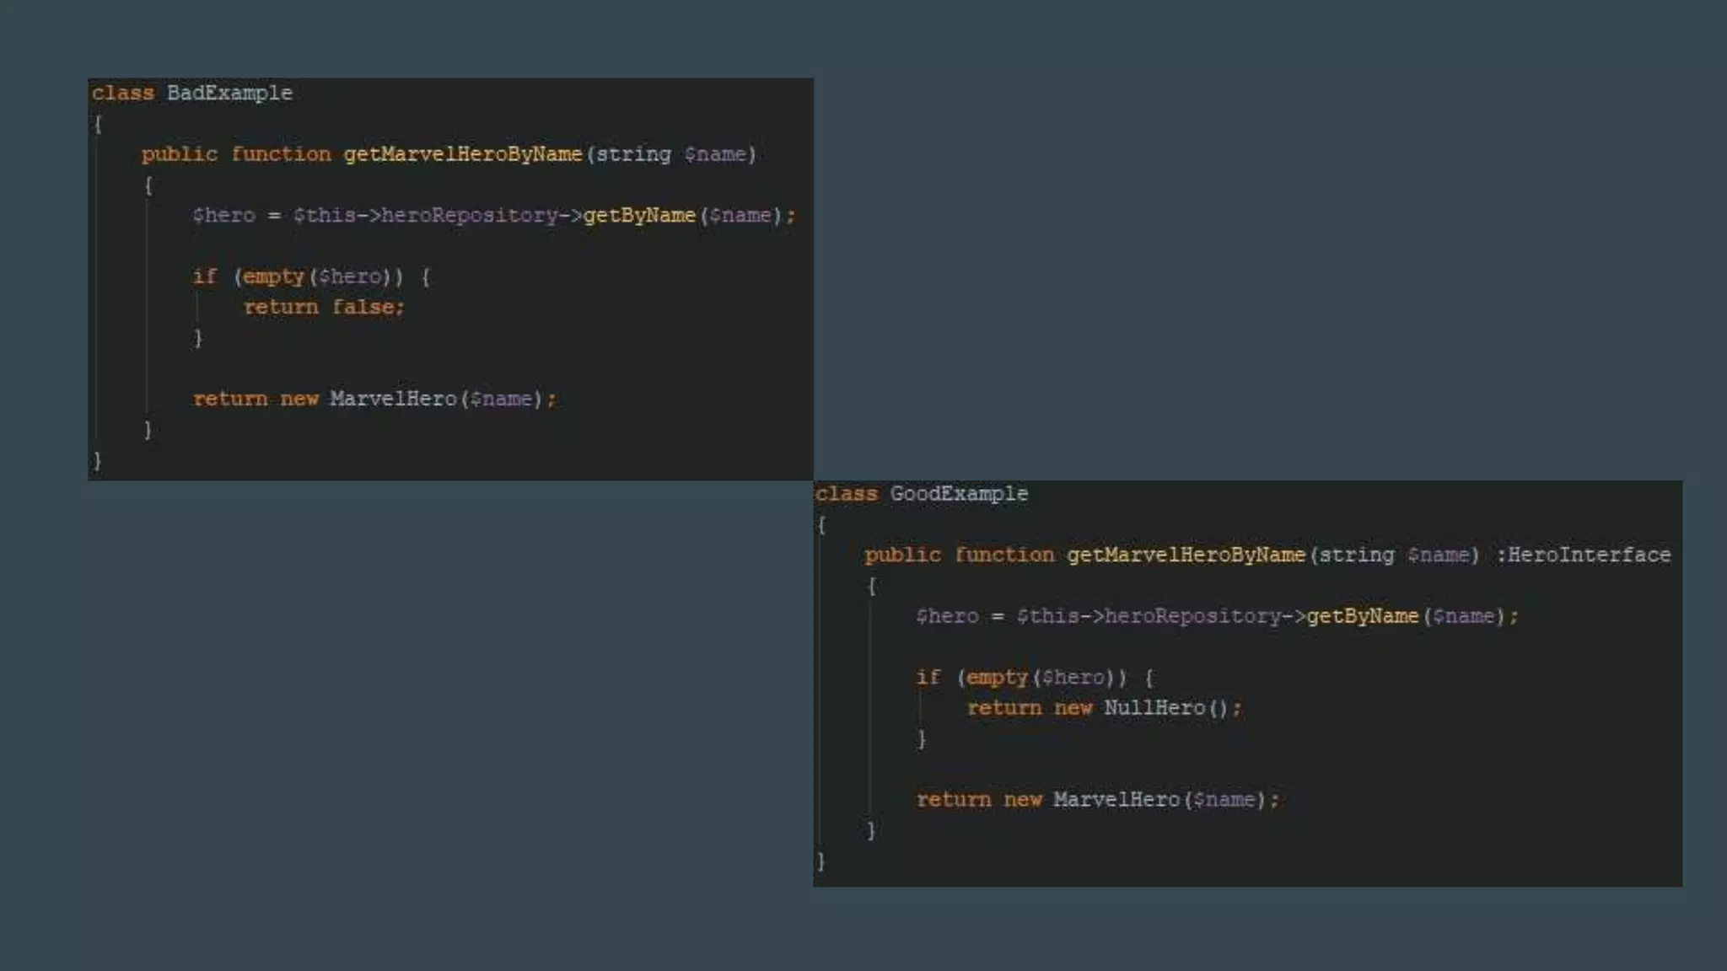
Task: Click getMarvelHeroByName in the GoodExample class
Action: click(1186, 555)
